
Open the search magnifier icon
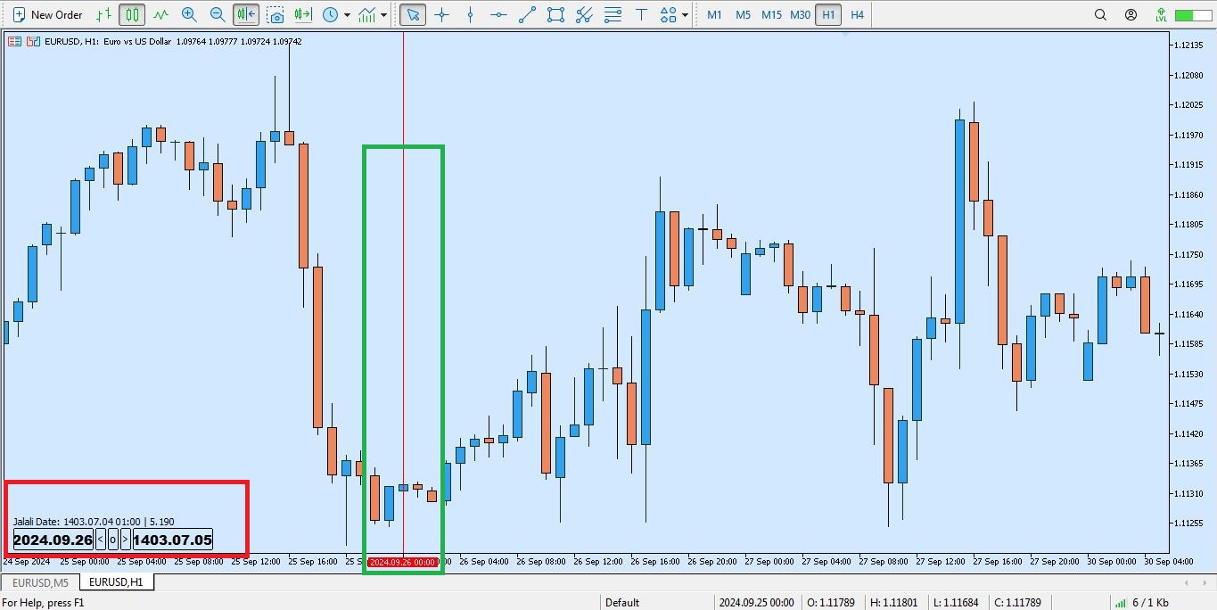(1100, 14)
